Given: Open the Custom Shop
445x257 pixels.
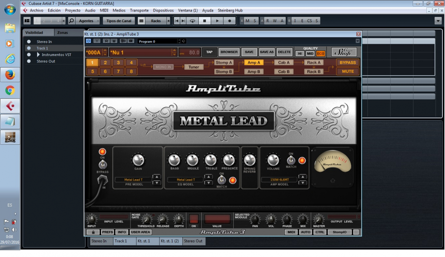Looking at the screenshot, I should pyautogui.click(x=344, y=52).
